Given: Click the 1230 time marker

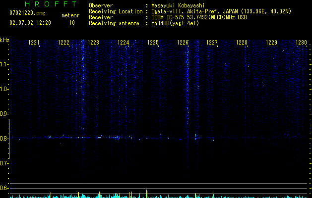Looking at the screenshot, I should 301,43.
